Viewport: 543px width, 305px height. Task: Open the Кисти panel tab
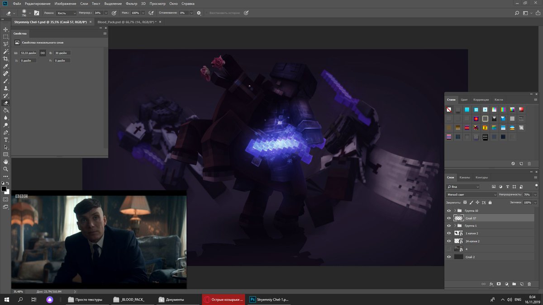point(499,99)
